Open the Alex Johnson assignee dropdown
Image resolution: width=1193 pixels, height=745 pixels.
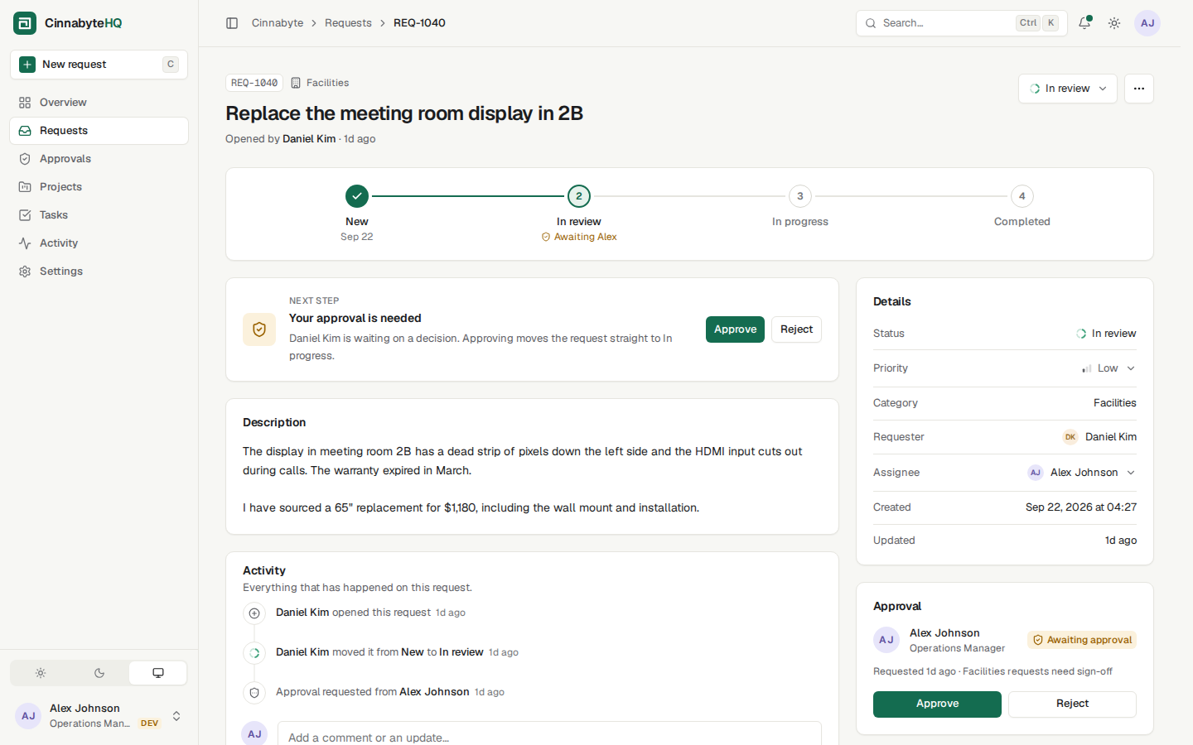click(1082, 473)
